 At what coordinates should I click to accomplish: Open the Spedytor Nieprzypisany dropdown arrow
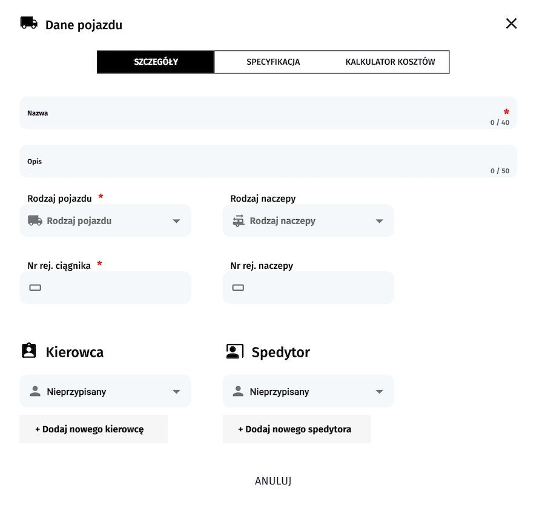pos(380,392)
